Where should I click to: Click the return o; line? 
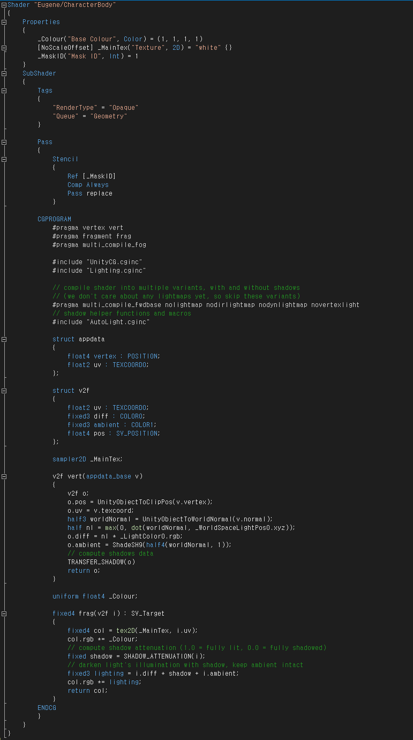[x=84, y=571]
